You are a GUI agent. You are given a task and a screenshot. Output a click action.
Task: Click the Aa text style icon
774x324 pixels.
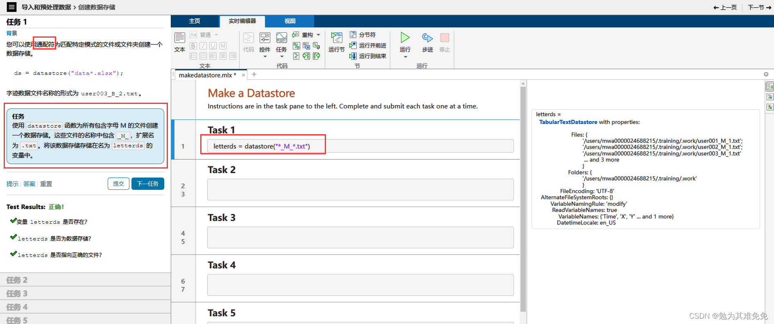tap(193, 35)
